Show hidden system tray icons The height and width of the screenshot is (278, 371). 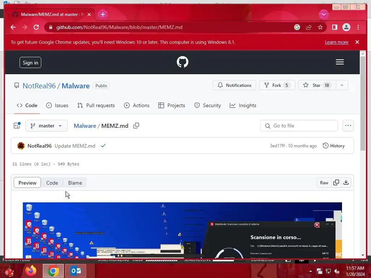tap(310, 271)
